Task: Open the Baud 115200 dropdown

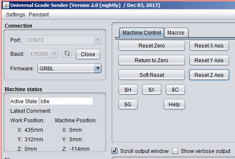Action: pyautogui.click(x=43, y=54)
